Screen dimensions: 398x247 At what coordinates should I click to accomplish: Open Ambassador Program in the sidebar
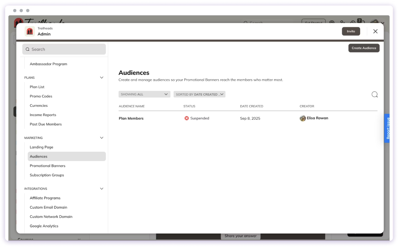point(48,64)
